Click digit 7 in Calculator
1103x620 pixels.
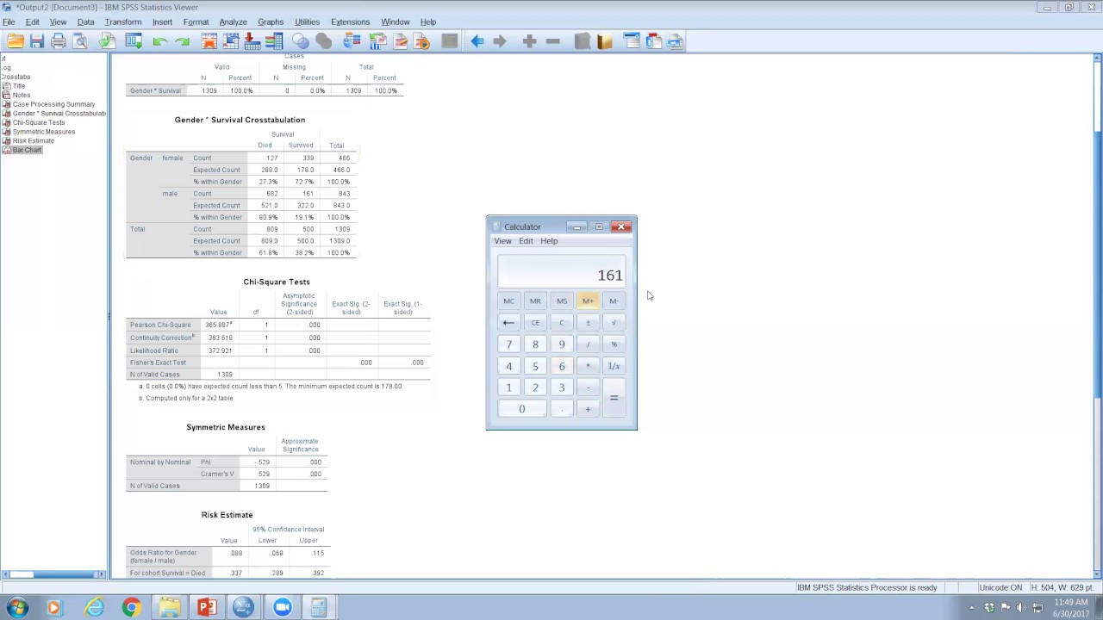[508, 344]
